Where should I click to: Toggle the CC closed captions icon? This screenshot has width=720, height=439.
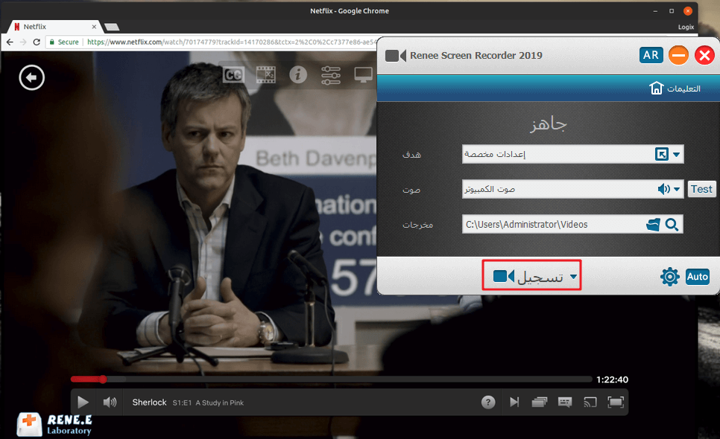[x=233, y=74]
